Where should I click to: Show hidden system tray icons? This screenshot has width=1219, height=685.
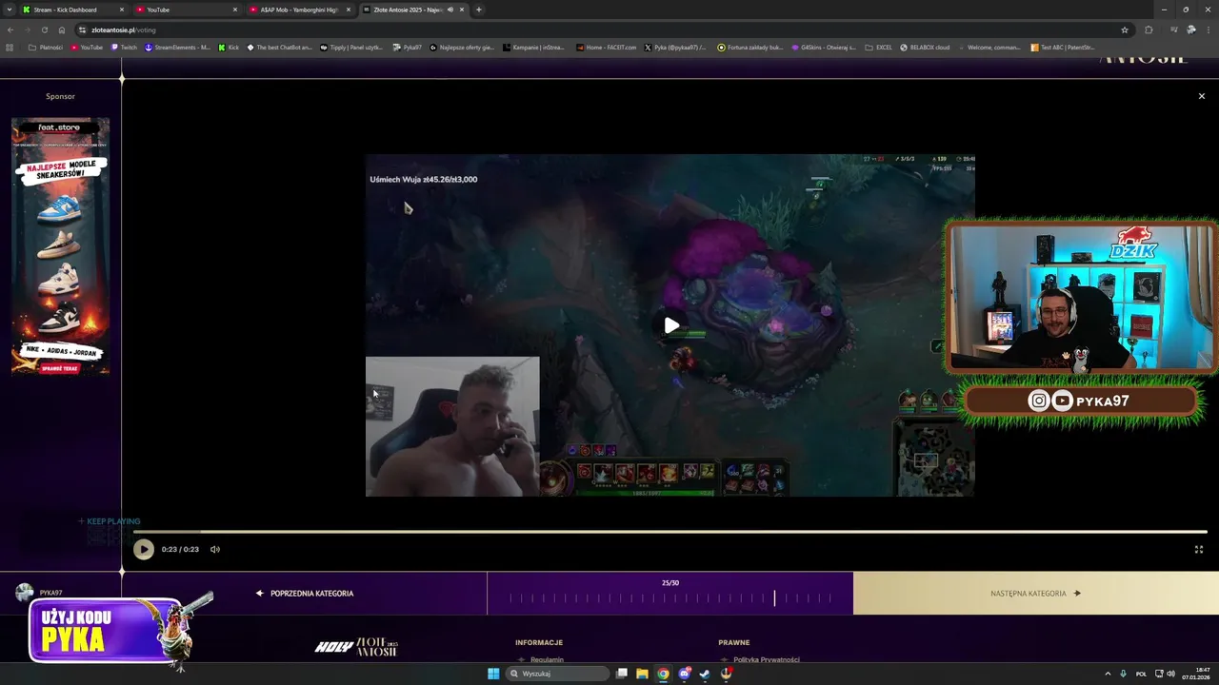click(1109, 674)
